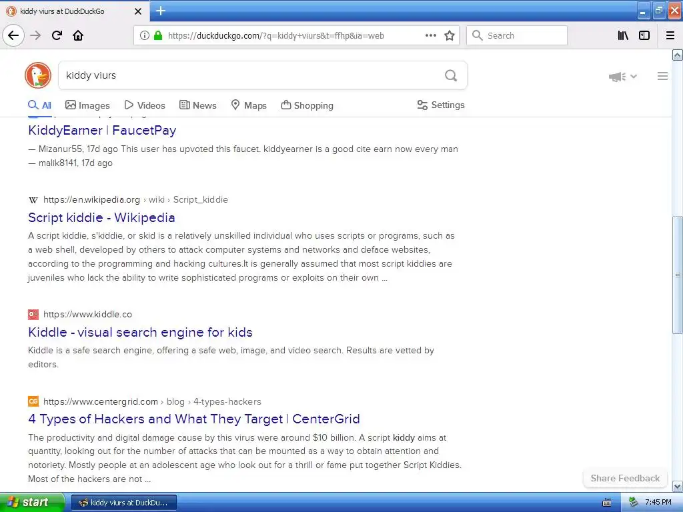Select the kiddy viurs at DuckDuckGo tab
This screenshot has height=512, width=683.
74,11
